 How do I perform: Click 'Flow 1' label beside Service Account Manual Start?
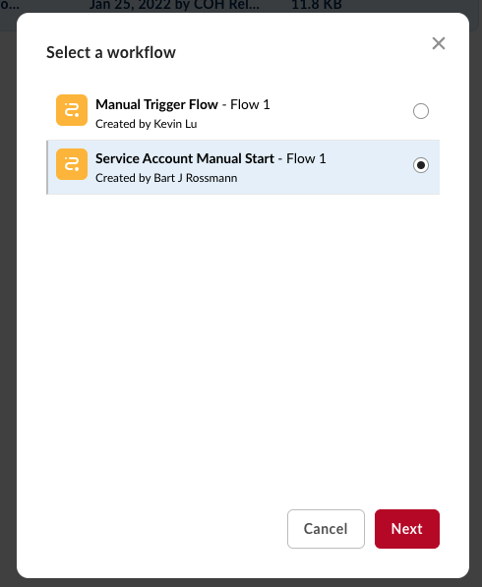point(306,158)
